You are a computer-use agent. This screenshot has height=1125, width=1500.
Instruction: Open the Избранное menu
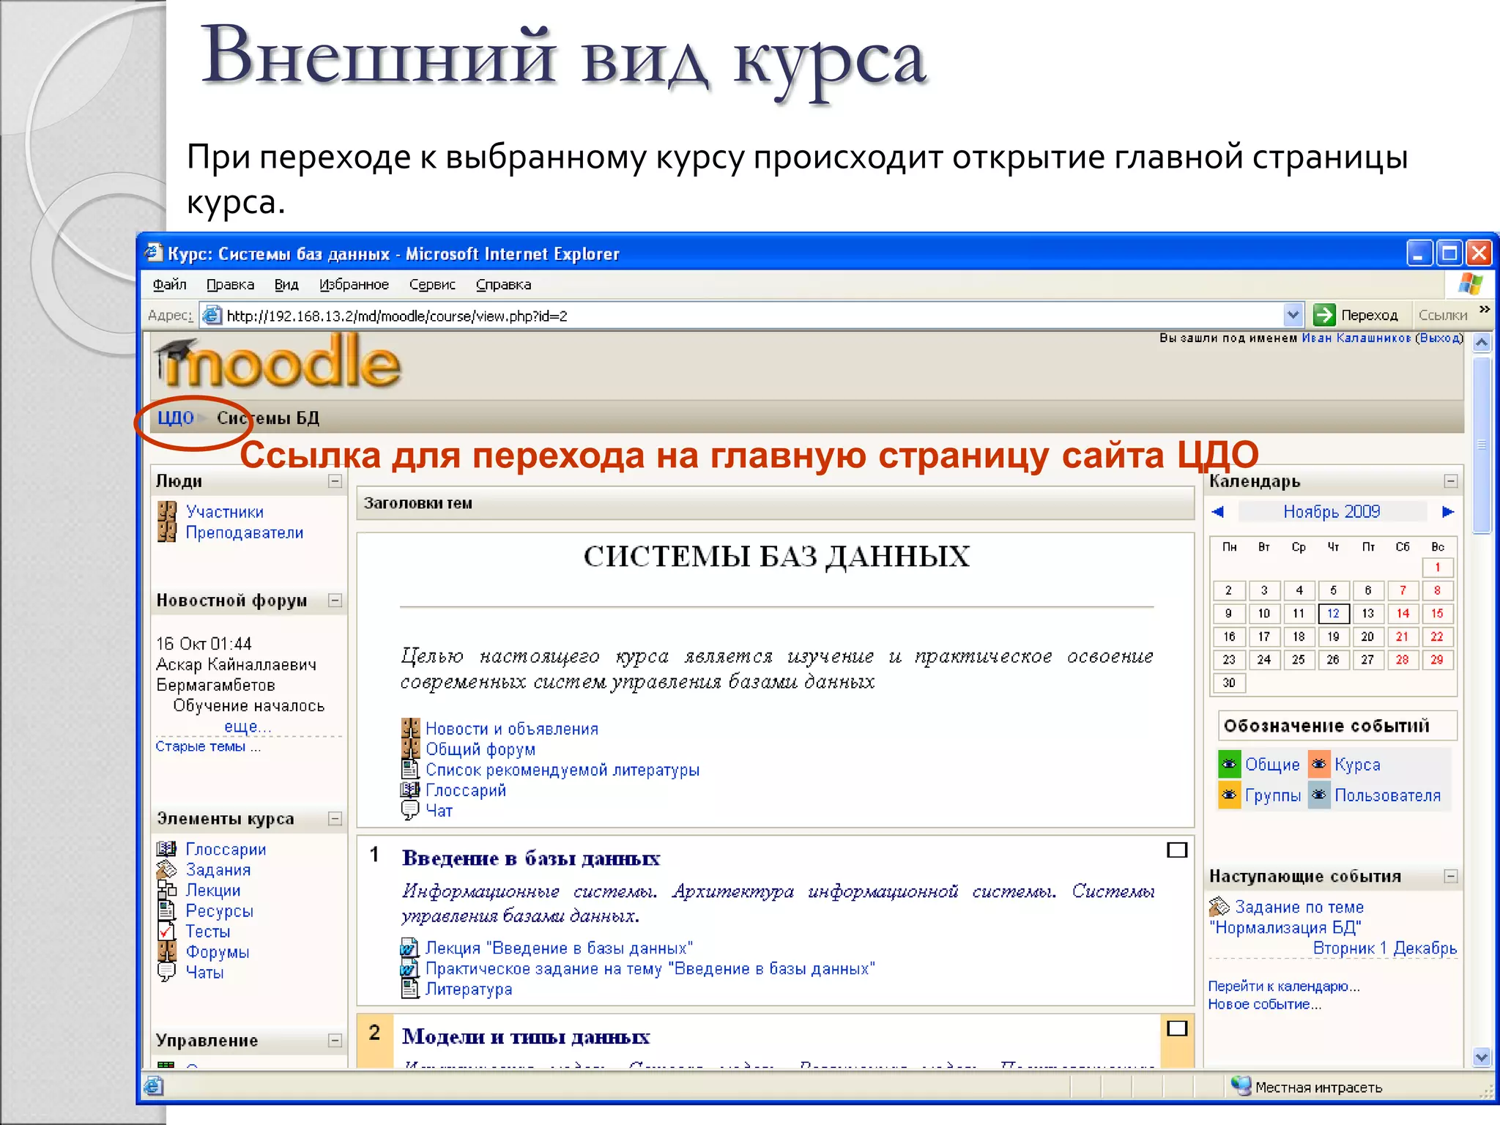pos(354,284)
